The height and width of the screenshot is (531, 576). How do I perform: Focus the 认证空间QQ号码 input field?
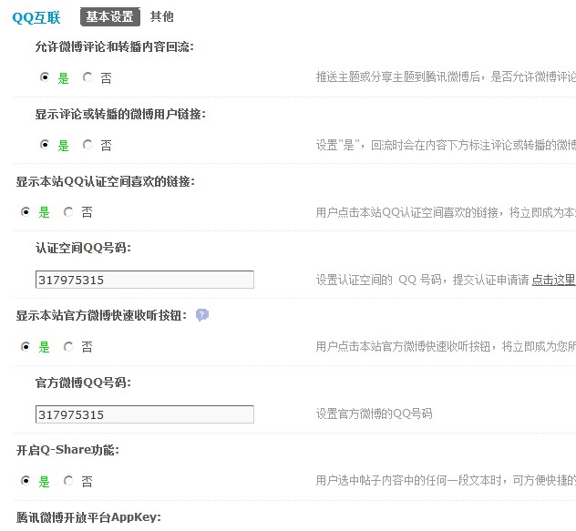tap(145, 280)
